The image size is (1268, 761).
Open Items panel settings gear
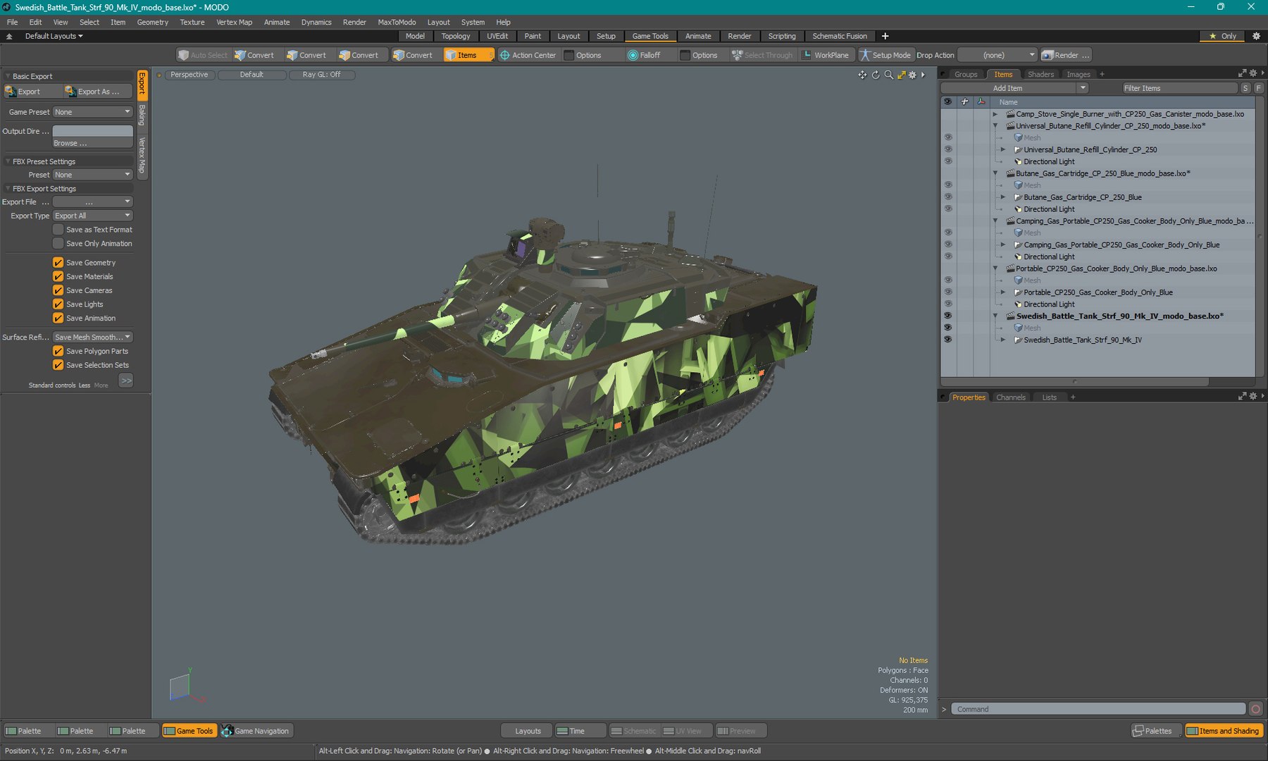pyautogui.click(x=1253, y=73)
